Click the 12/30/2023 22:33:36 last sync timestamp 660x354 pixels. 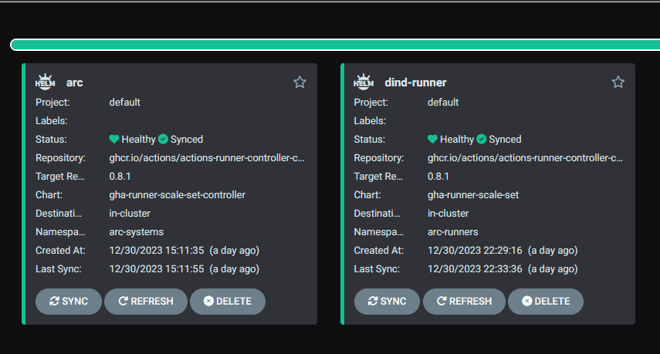[475, 269]
